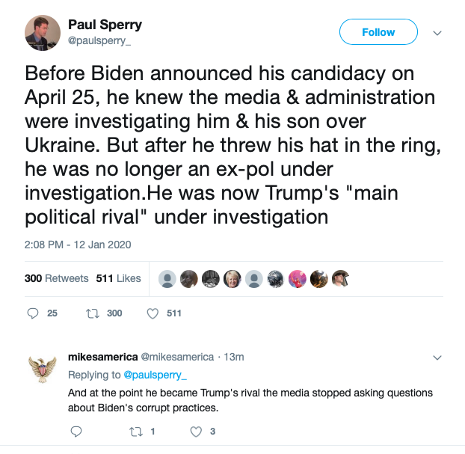
Task: Open the Paul Sperry display name
Action: click(x=105, y=25)
